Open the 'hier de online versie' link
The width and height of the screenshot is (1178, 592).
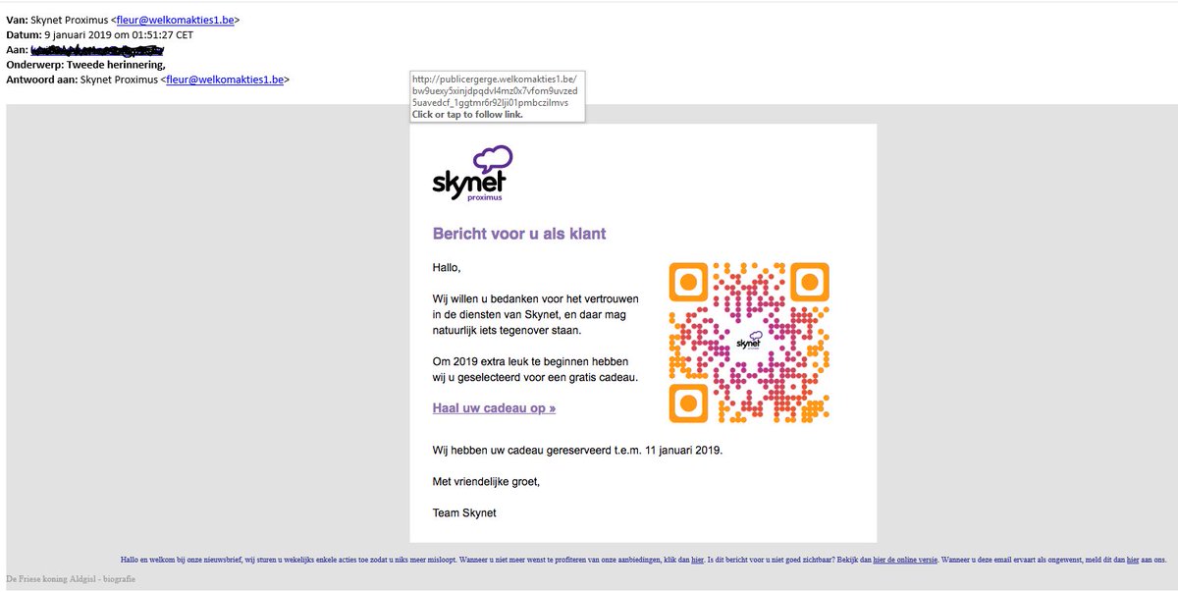pos(905,560)
